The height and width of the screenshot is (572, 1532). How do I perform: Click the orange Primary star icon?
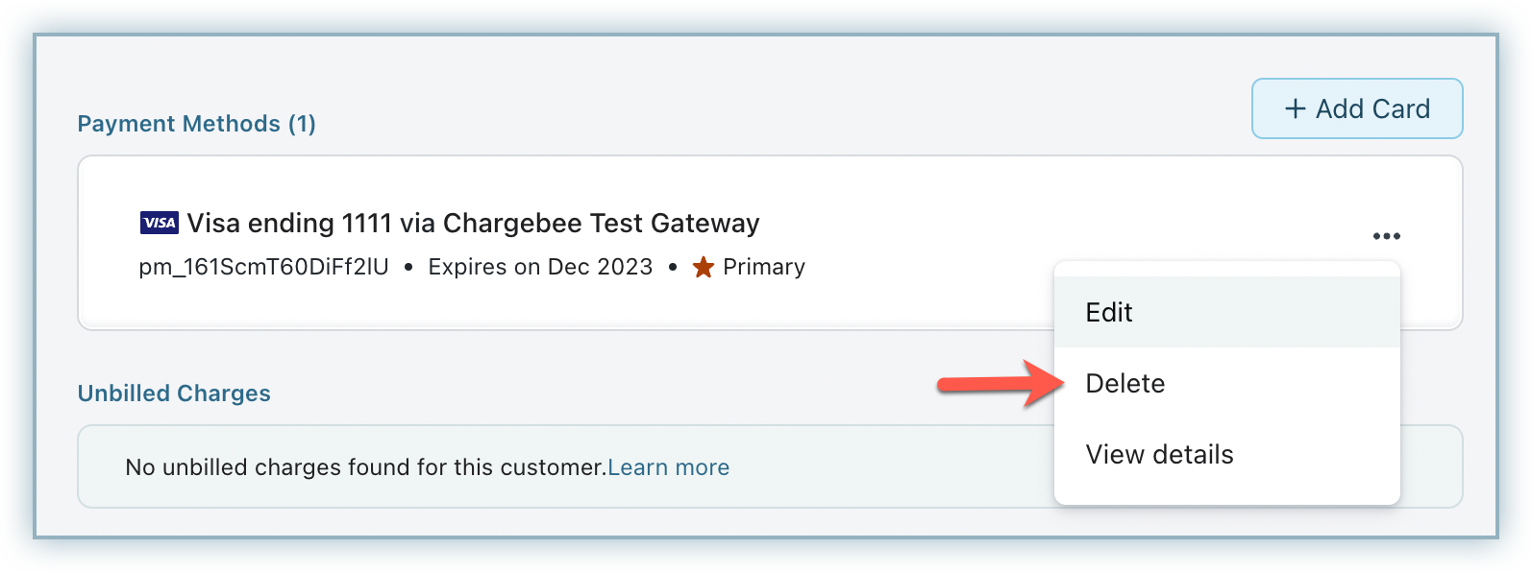click(704, 268)
